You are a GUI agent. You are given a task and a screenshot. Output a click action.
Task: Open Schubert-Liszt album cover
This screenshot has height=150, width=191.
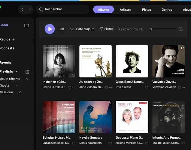click(x=59, y=117)
